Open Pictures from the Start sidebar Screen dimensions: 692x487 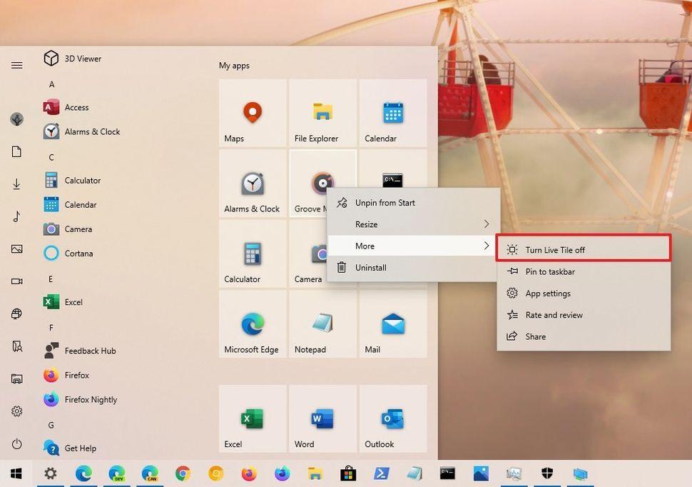click(17, 248)
